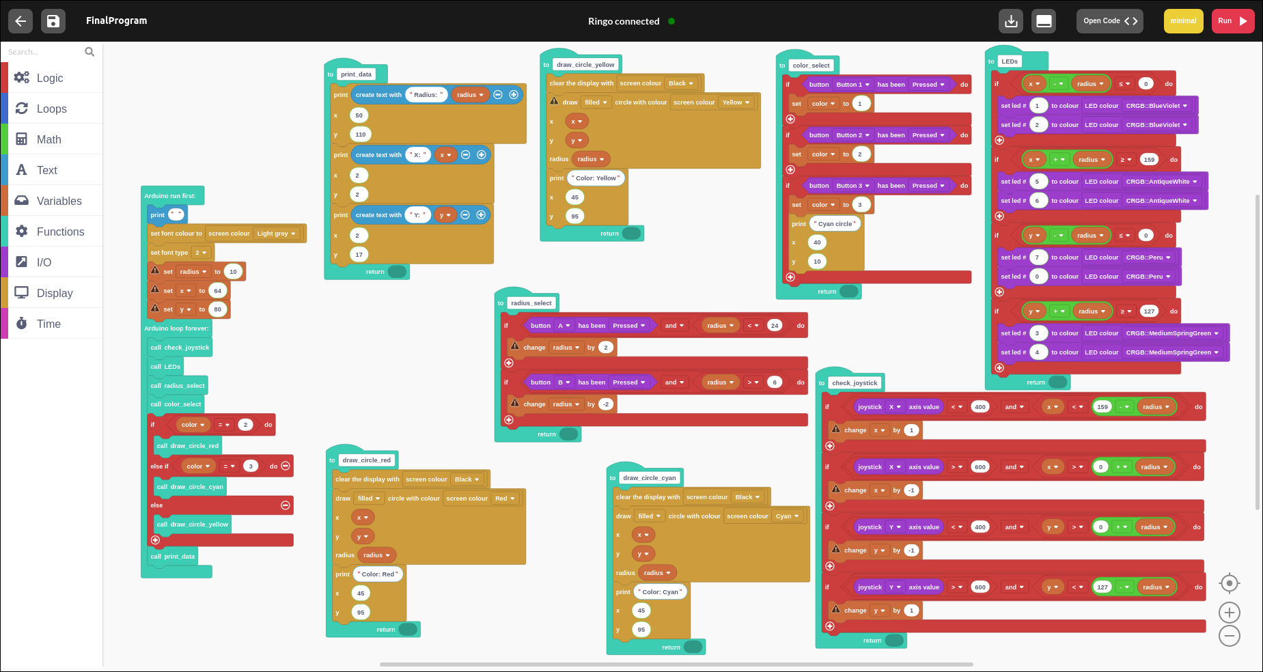Click the search magnifier icon
The width and height of the screenshot is (1263, 672).
coord(89,51)
